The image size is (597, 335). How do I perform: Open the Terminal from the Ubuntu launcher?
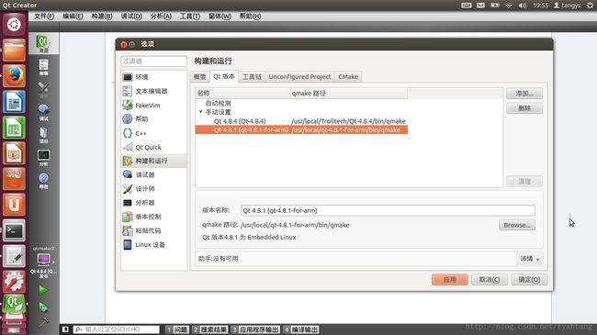coord(14,230)
